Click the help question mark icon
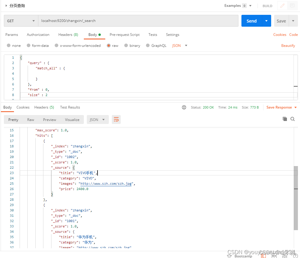 [x=295, y=256]
